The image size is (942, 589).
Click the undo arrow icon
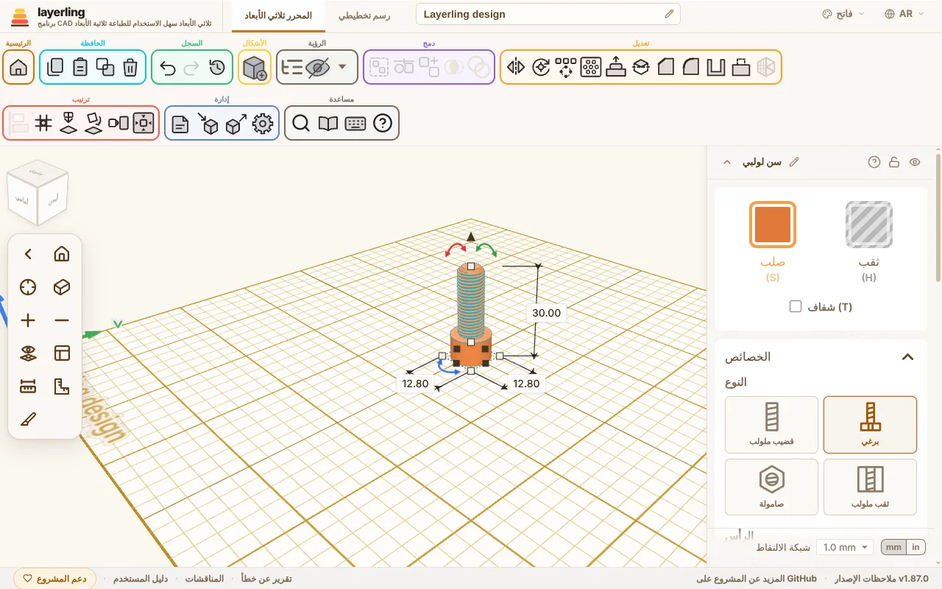(168, 68)
